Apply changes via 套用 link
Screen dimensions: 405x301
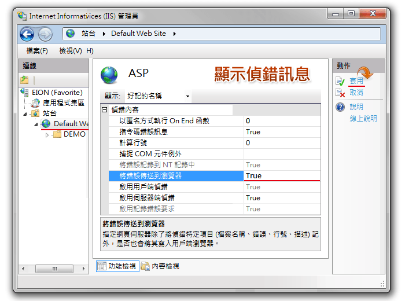tap(356, 81)
